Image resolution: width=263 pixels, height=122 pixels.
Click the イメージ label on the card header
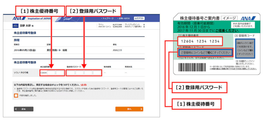(230, 18)
